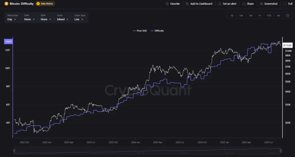Toggle the Price USD legend series
295x157 pixels.
click(x=140, y=31)
